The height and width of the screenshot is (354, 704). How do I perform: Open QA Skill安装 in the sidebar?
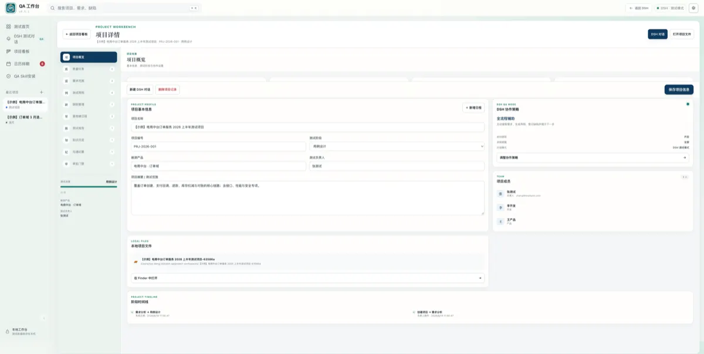click(x=25, y=76)
